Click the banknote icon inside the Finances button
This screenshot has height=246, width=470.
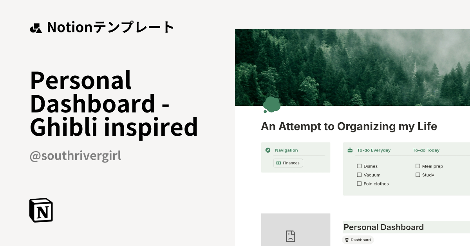tap(278, 163)
